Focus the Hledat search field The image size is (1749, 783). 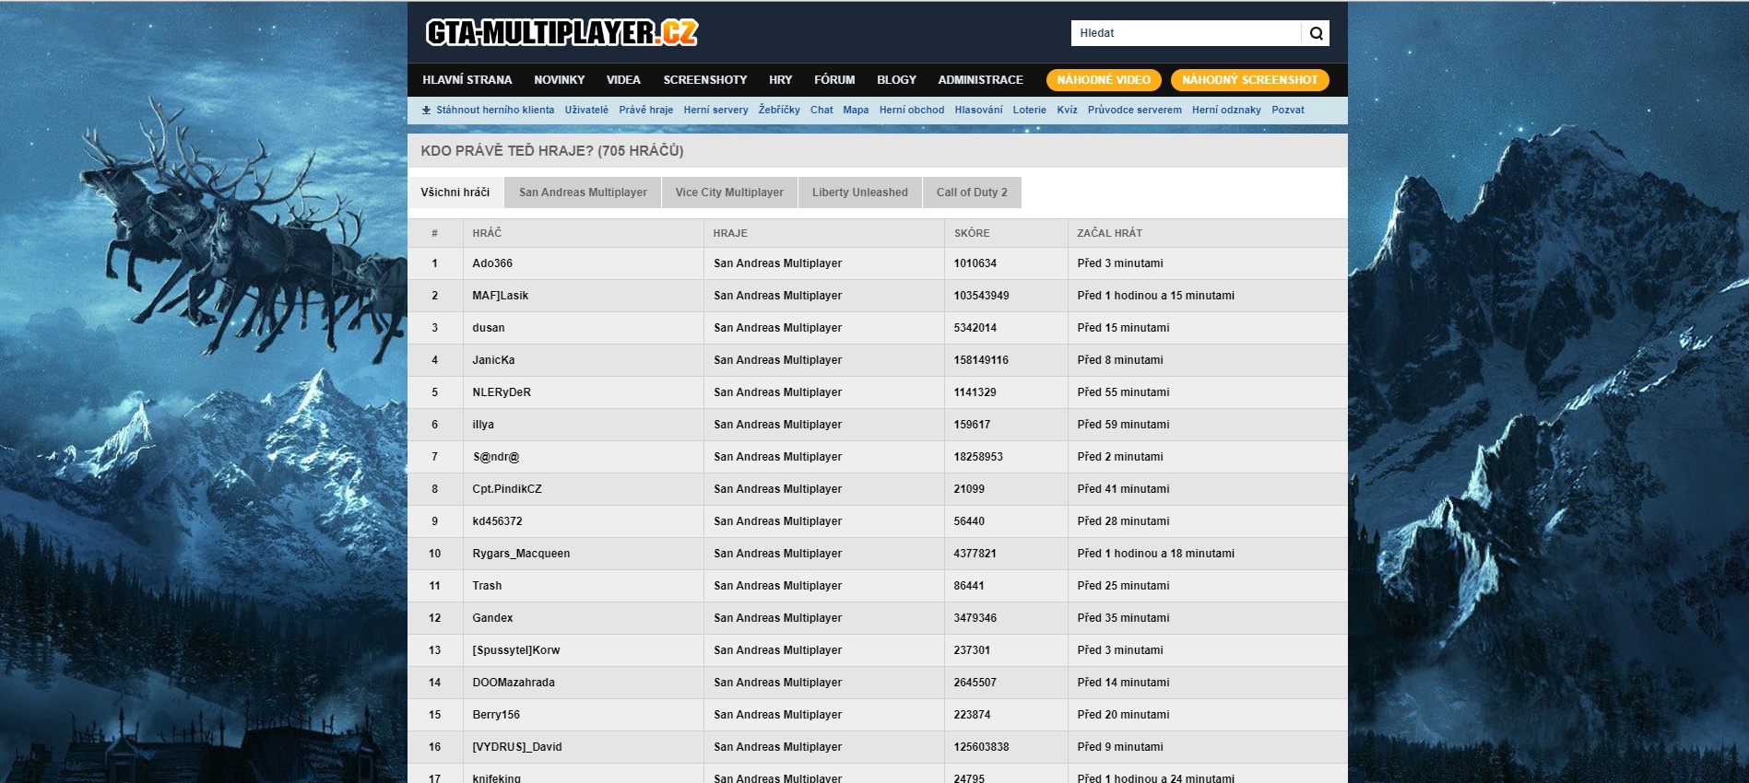click(x=1187, y=33)
